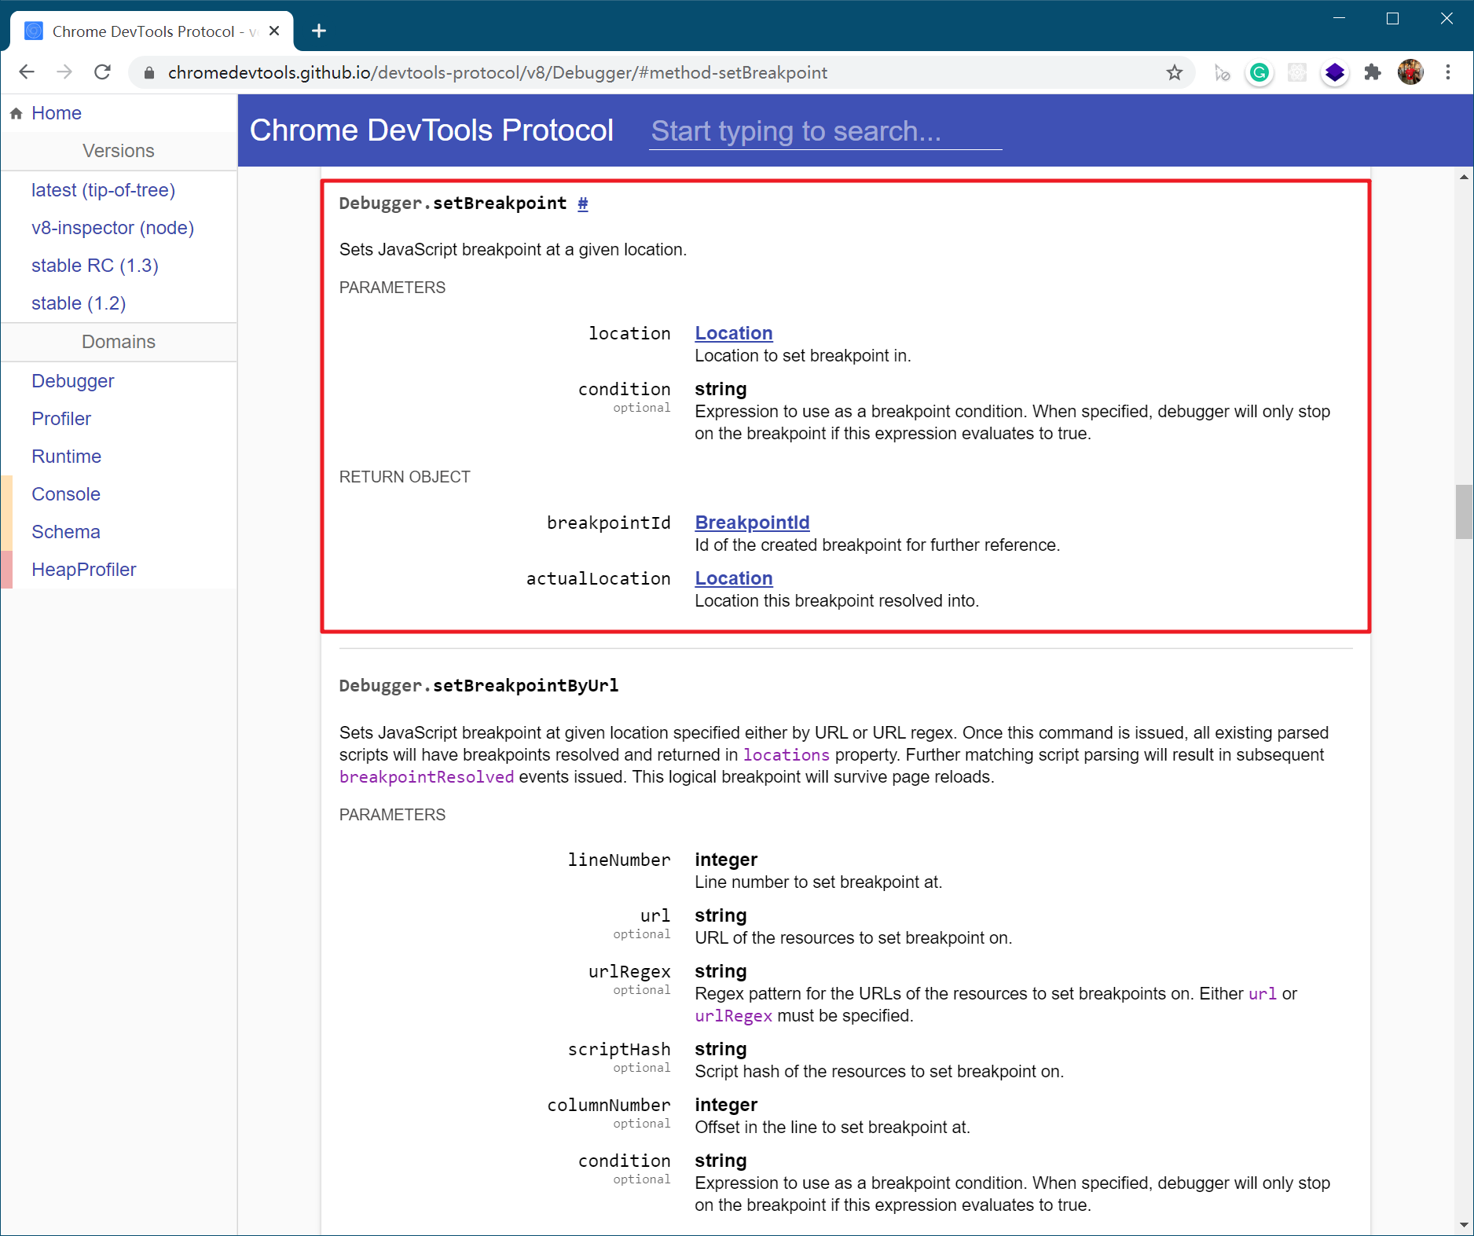Open the Runtime domain
The height and width of the screenshot is (1236, 1474).
[66, 457]
